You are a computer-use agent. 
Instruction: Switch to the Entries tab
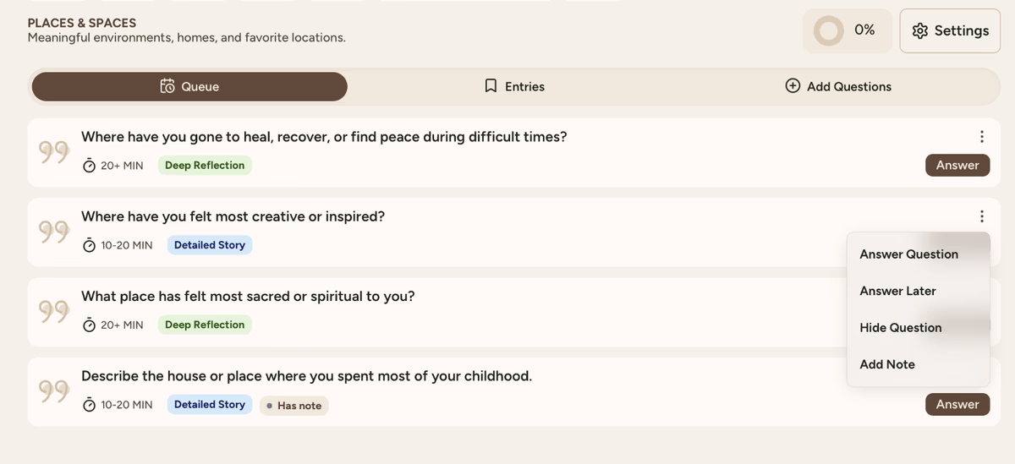coord(514,86)
